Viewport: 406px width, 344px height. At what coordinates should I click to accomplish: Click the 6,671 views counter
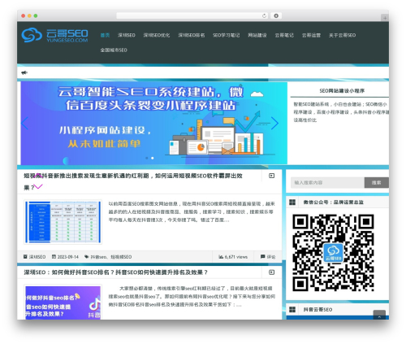[x=236, y=257]
